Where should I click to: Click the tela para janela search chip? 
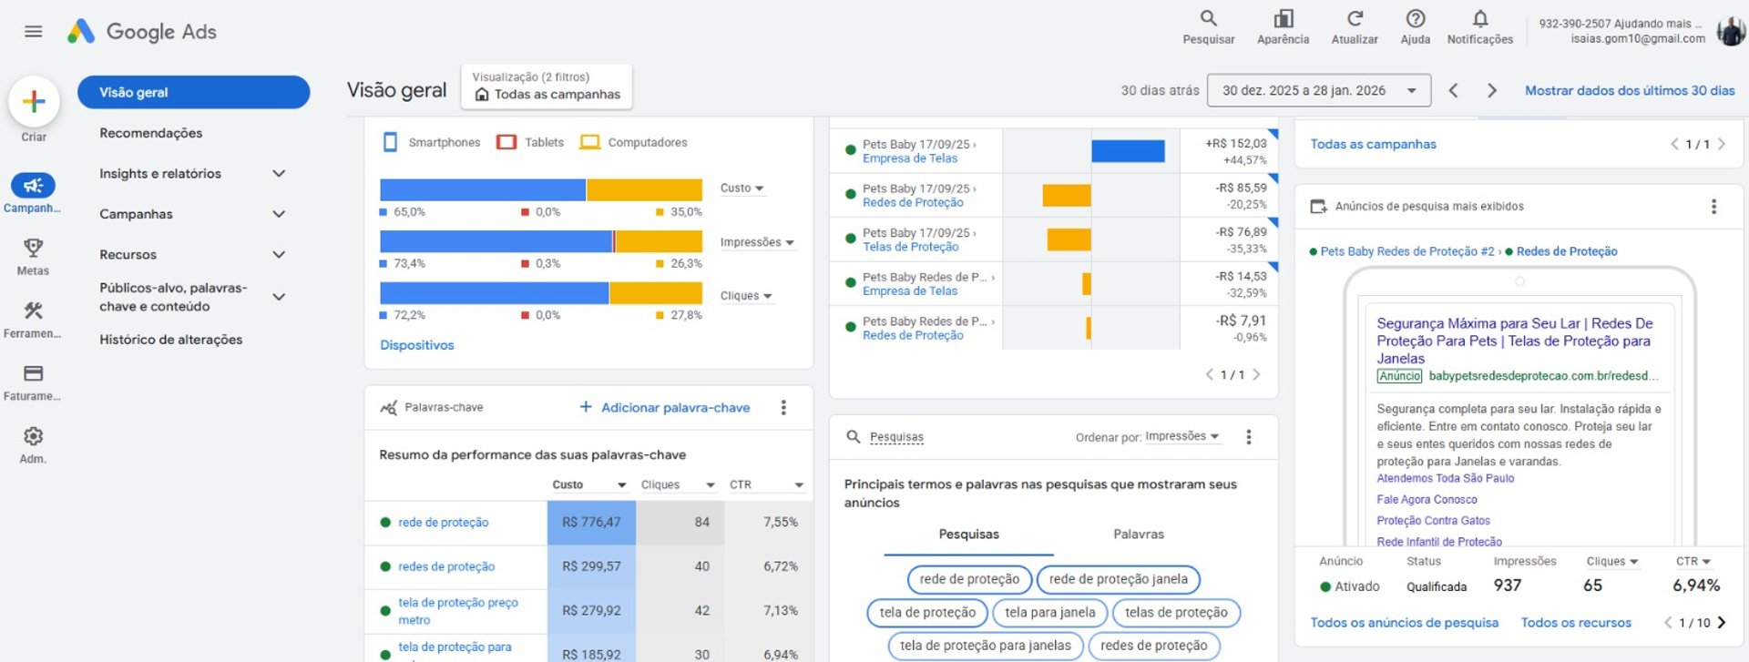tap(1049, 613)
